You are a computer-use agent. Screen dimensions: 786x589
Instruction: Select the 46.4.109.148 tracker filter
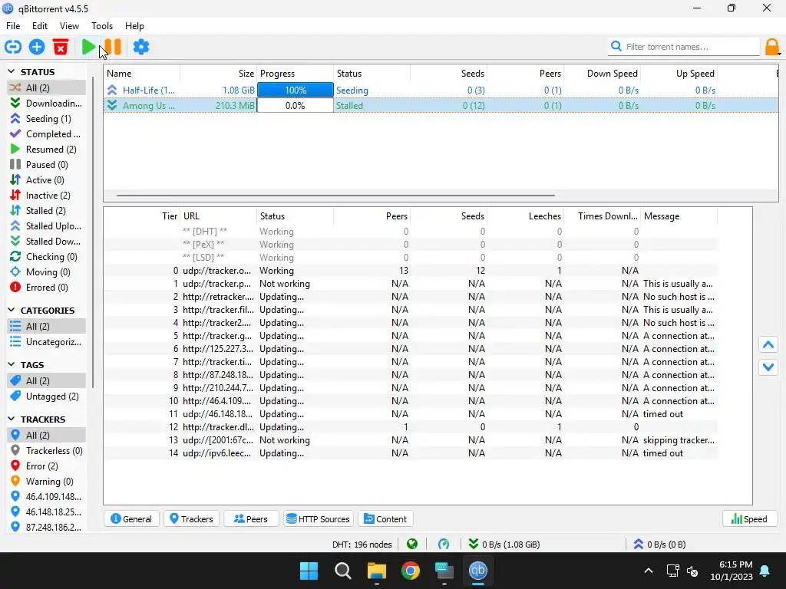pyautogui.click(x=47, y=497)
